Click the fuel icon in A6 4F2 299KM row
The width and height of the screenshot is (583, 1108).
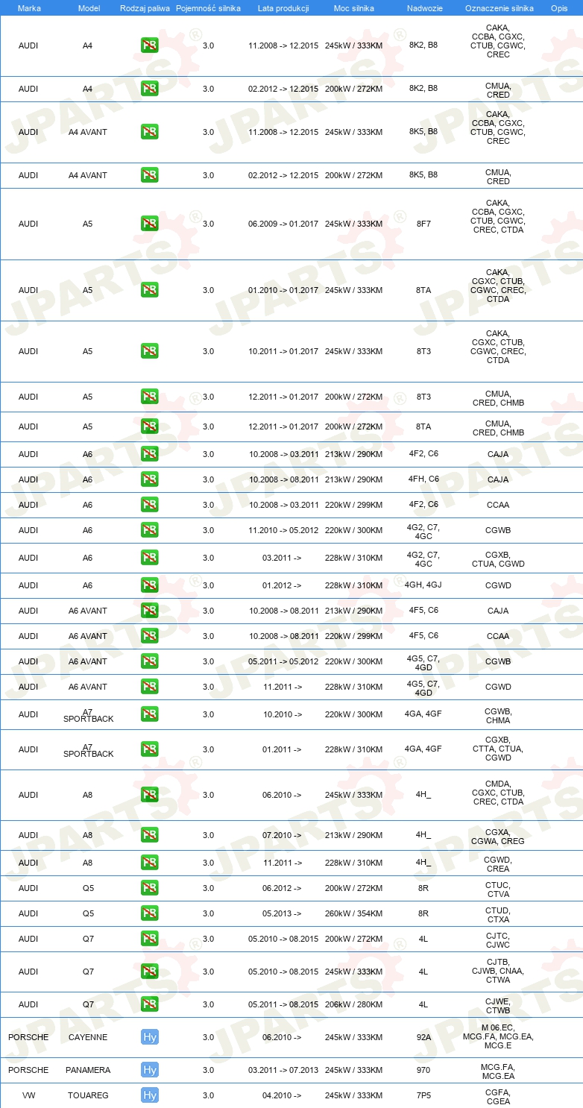[150, 505]
